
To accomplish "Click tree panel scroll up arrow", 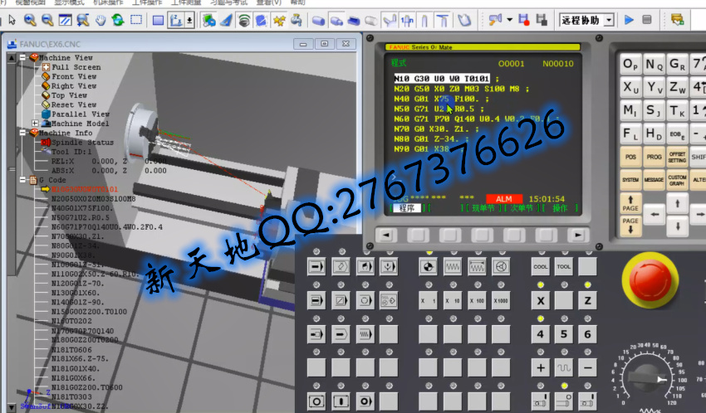I will 12,57.
